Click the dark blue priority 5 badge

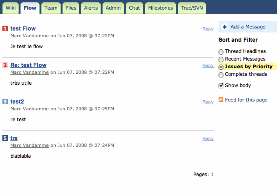(x=5, y=138)
